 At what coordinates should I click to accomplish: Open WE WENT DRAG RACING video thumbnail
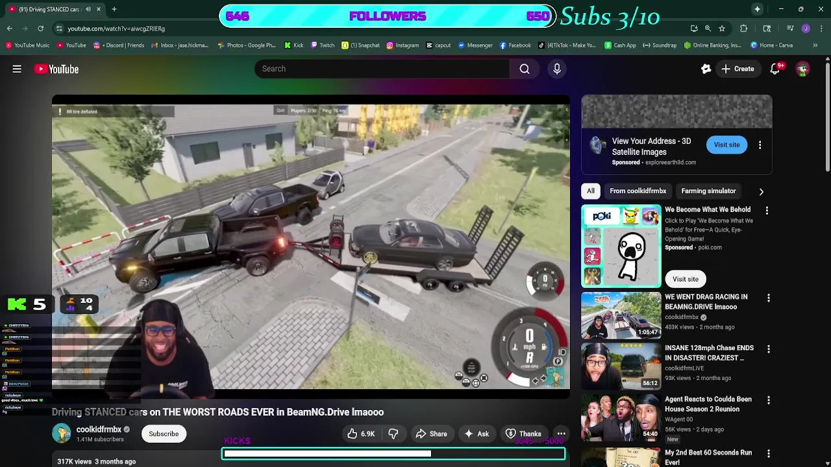point(621,315)
